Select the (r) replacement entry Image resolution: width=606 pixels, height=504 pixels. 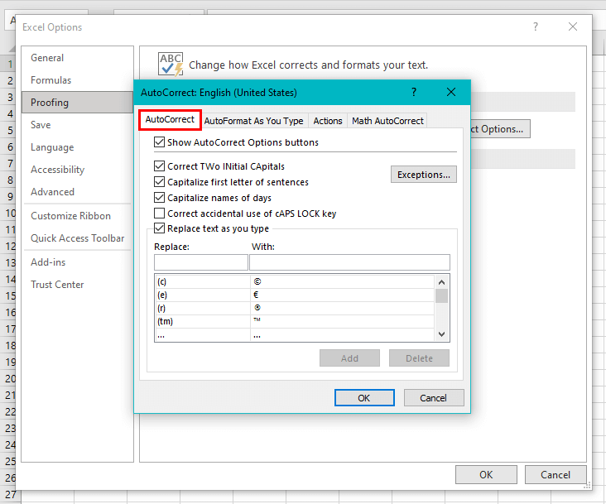click(295, 308)
